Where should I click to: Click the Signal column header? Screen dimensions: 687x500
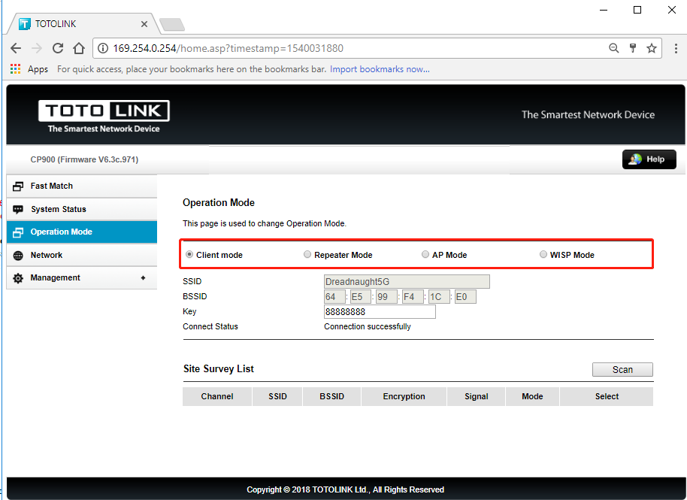tap(477, 396)
